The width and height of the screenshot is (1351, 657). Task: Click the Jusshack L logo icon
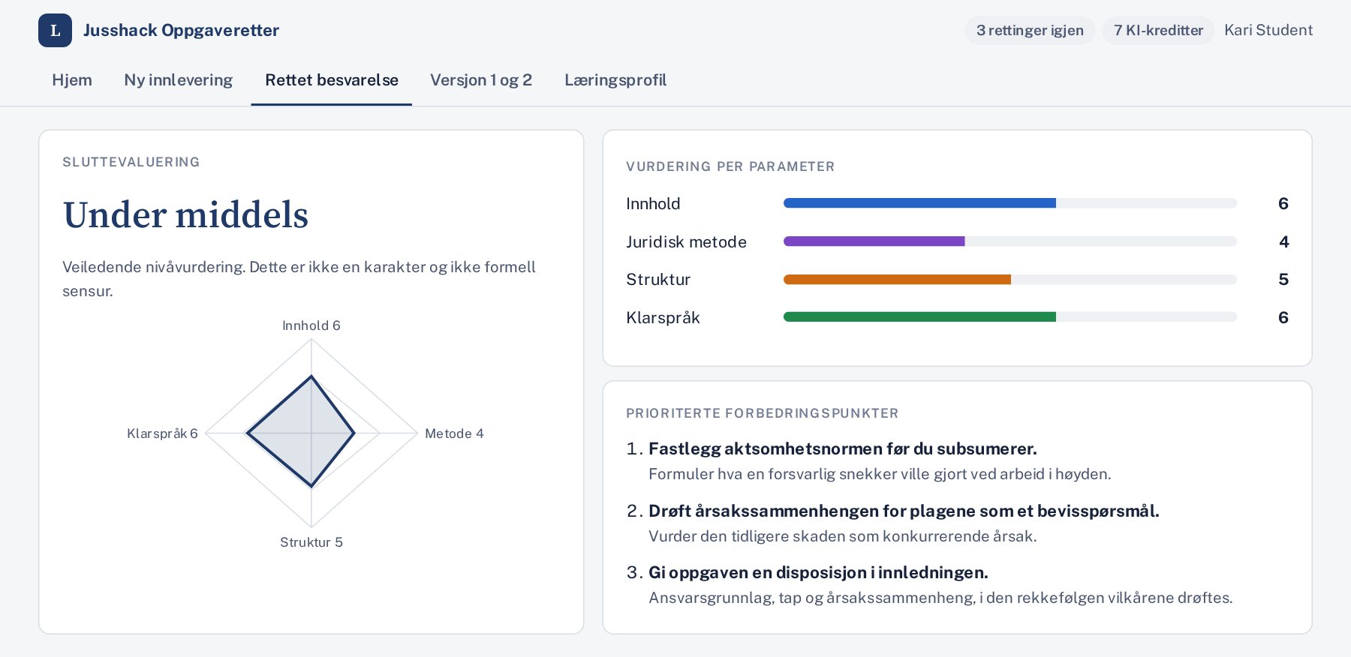(x=55, y=31)
